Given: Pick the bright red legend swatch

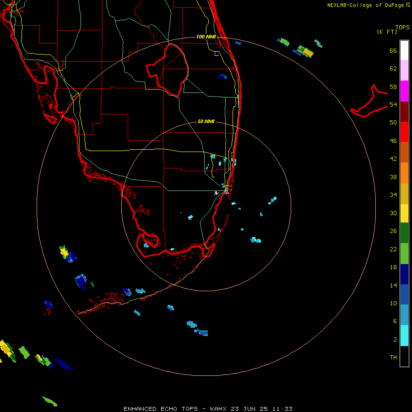Looking at the screenshot, I should point(404,132).
